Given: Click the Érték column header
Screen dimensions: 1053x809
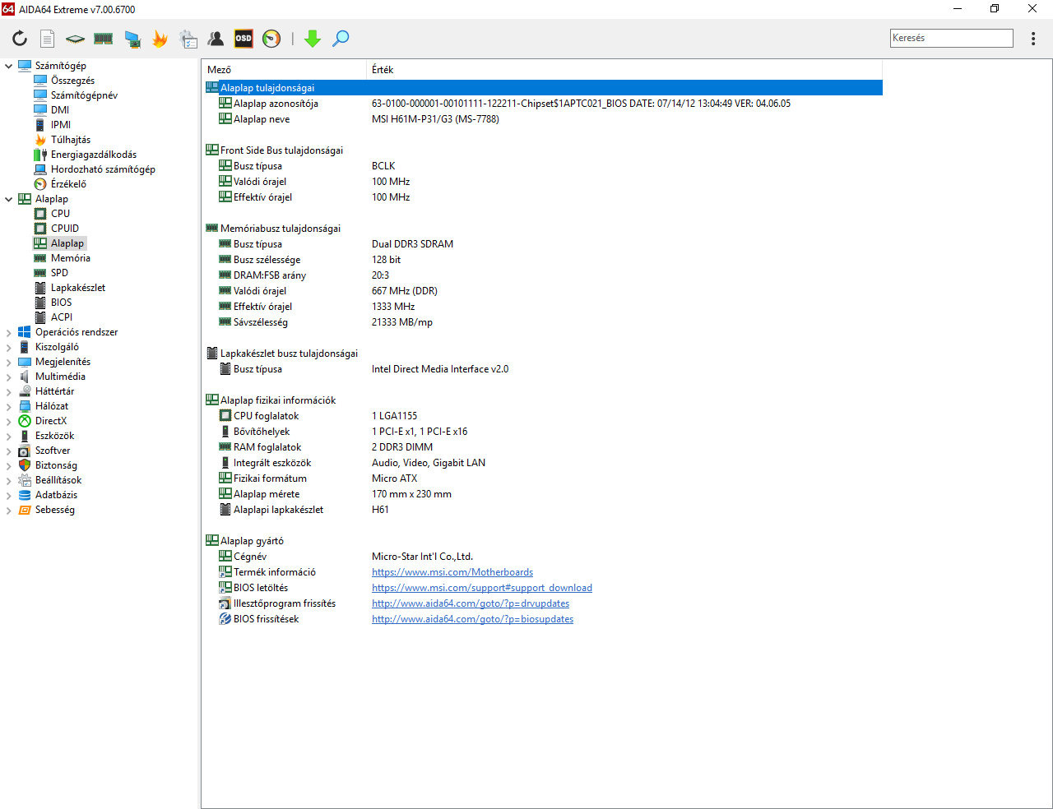Looking at the screenshot, I should (x=624, y=70).
